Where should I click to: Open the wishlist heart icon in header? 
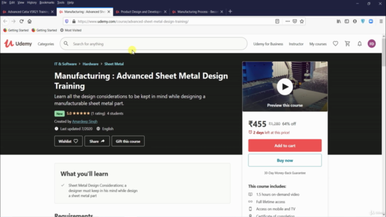pyautogui.click(x=335, y=43)
